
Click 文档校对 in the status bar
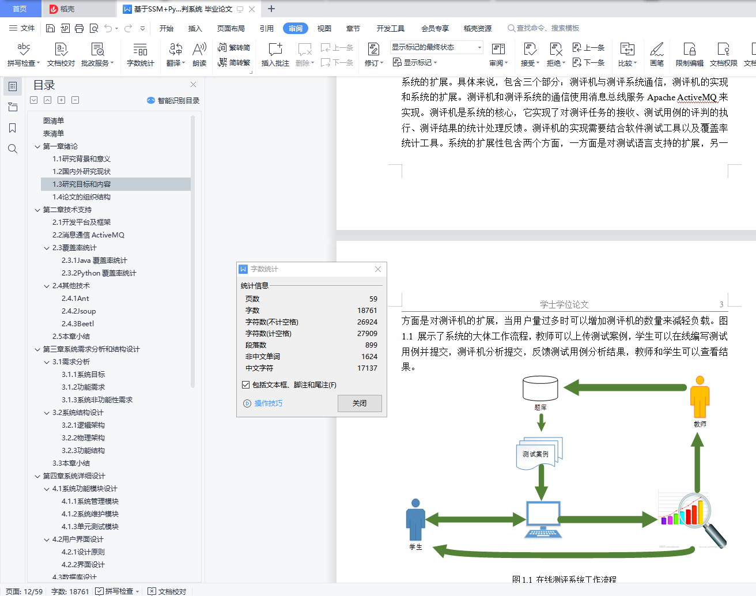coord(167,591)
